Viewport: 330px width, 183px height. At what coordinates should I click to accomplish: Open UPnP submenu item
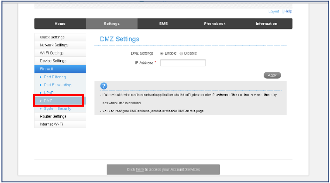[x=60, y=92]
